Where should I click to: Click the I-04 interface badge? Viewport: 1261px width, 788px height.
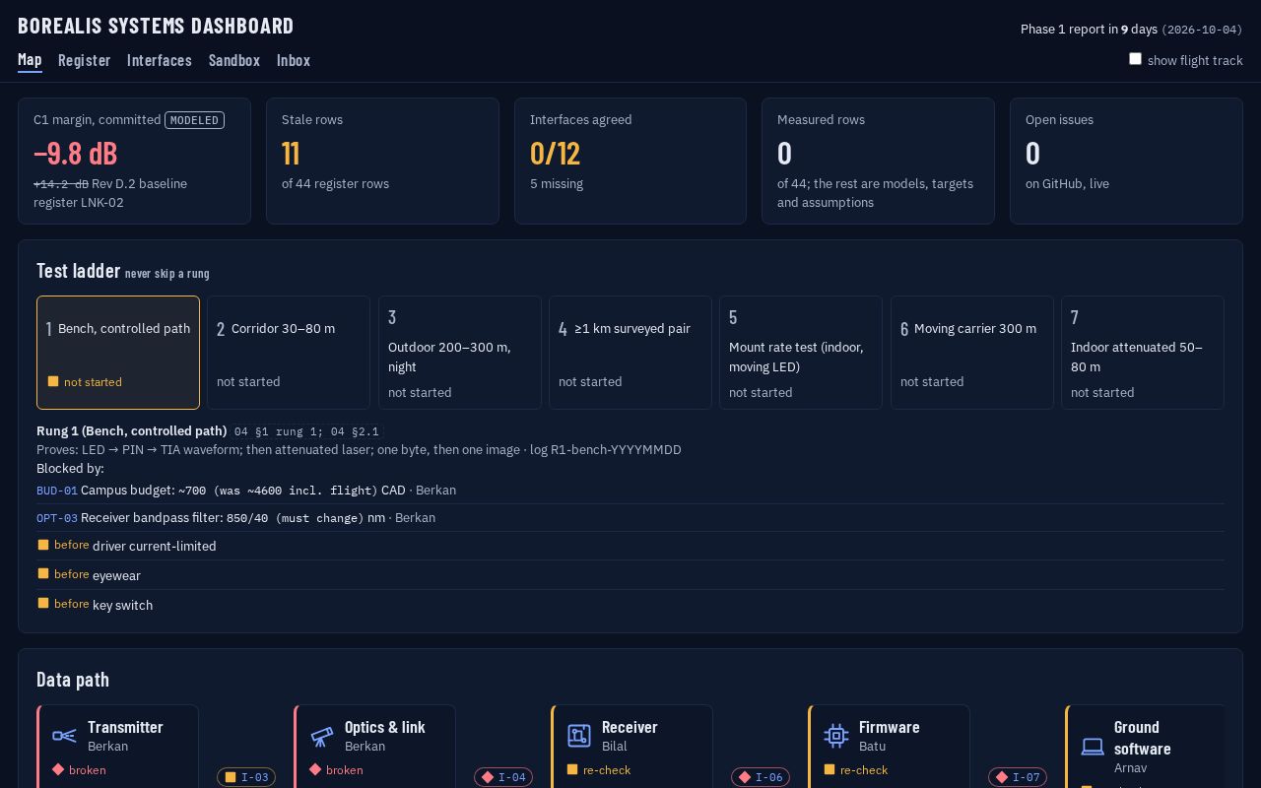point(503,777)
